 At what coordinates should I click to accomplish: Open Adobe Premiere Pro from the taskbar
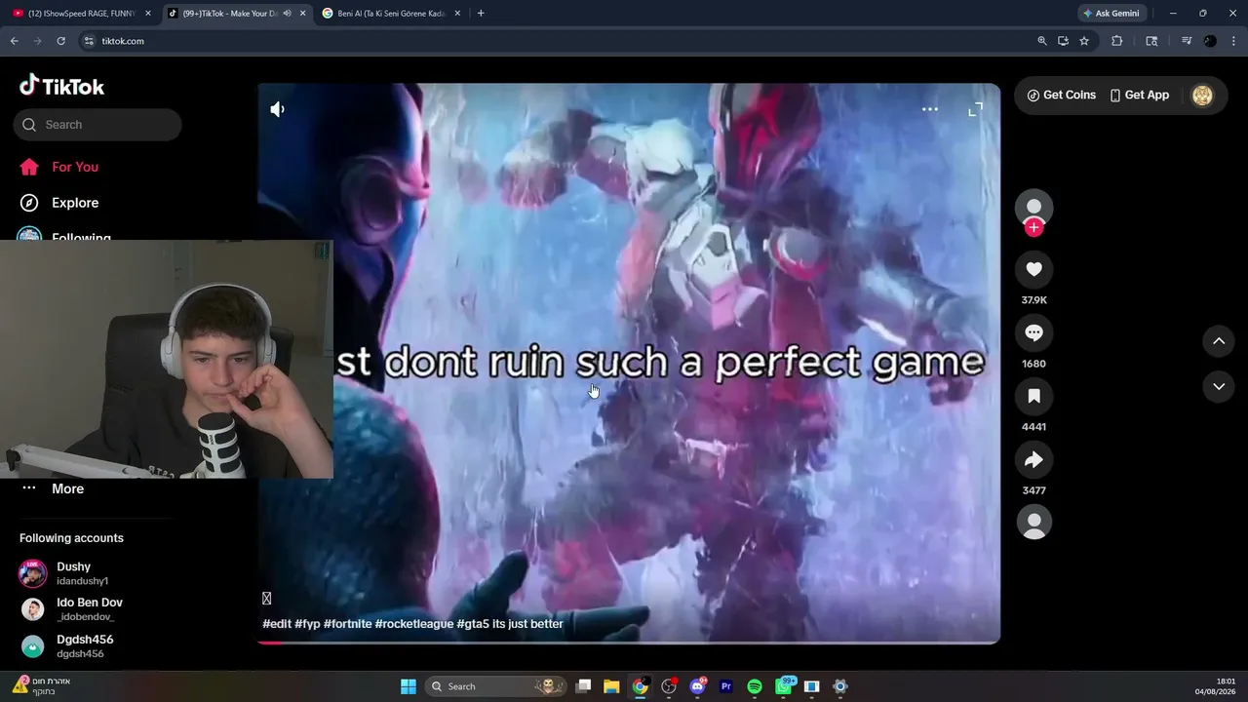725,686
